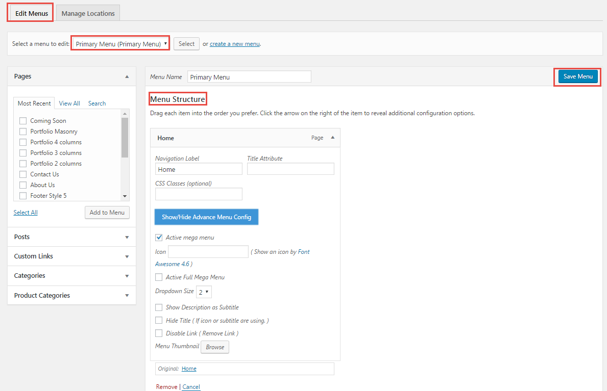This screenshot has height=391, width=607.
Task: Open the Dropdown Size selector
Action: [204, 292]
